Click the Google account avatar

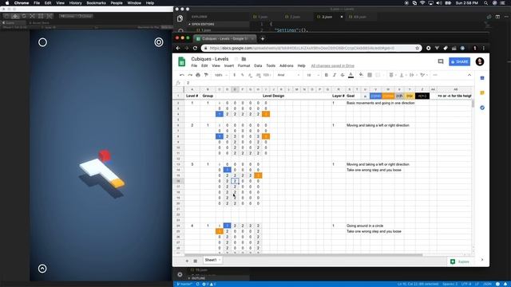tap(480, 61)
